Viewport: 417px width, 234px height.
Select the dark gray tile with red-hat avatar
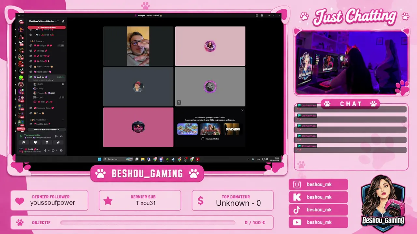pos(138,87)
